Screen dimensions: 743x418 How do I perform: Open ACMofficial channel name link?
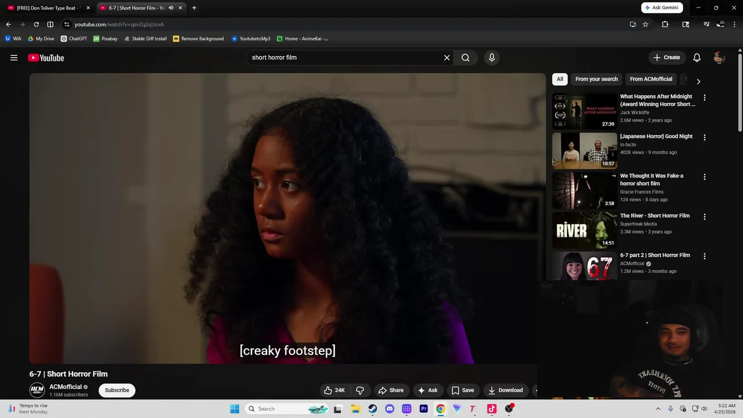(66, 387)
